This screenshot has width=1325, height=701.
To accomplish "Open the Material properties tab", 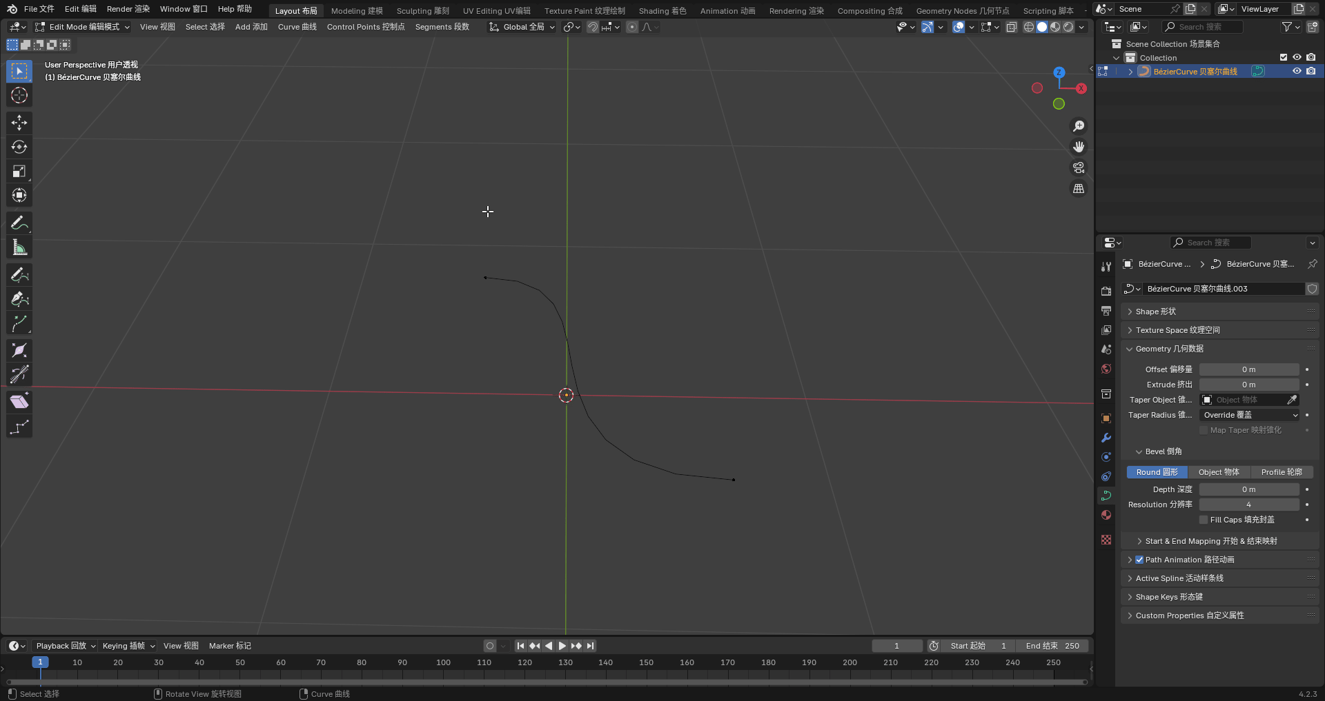I will click(1106, 515).
